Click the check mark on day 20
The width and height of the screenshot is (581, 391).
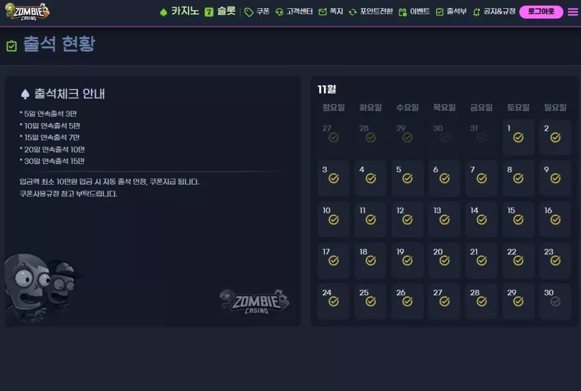click(x=445, y=260)
